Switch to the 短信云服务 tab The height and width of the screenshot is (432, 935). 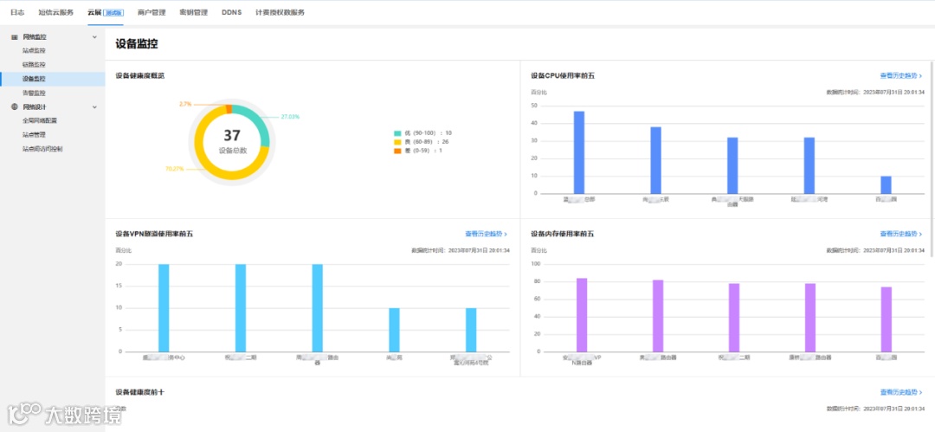(x=56, y=12)
